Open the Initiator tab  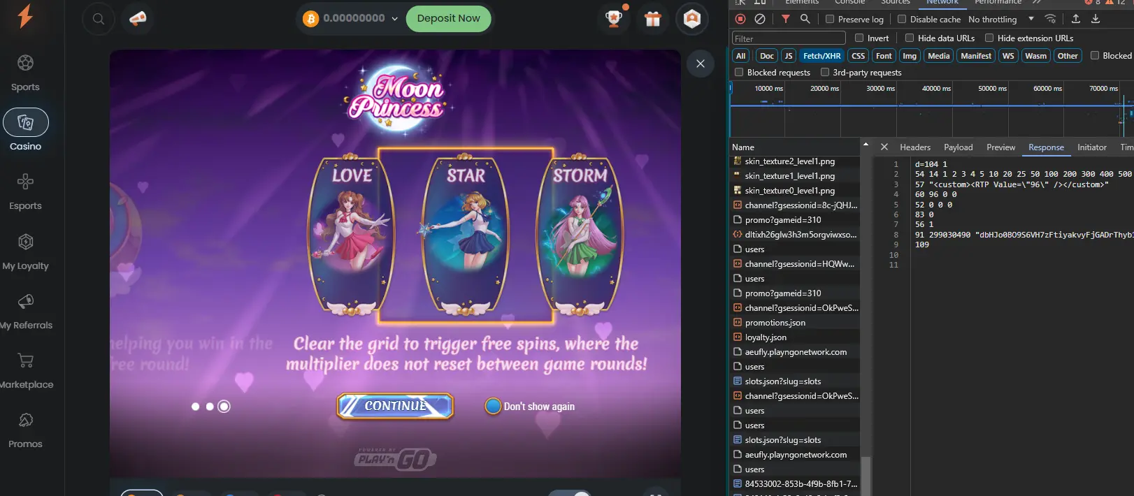coord(1092,147)
